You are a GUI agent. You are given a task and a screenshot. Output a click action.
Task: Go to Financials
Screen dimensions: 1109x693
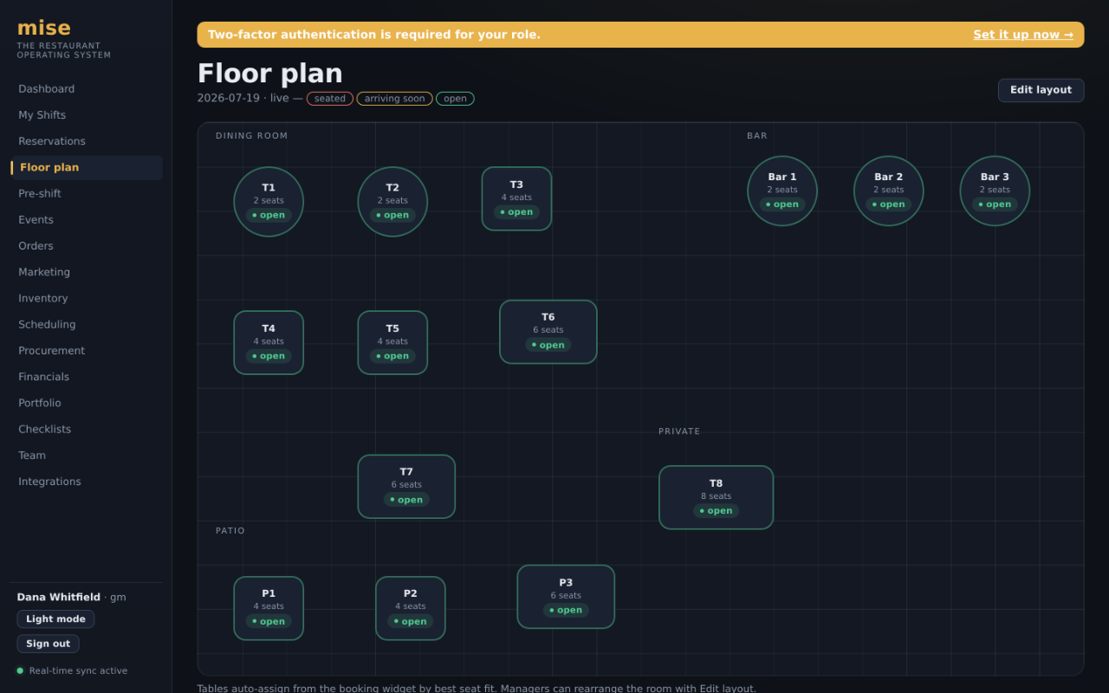(x=87, y=377)
